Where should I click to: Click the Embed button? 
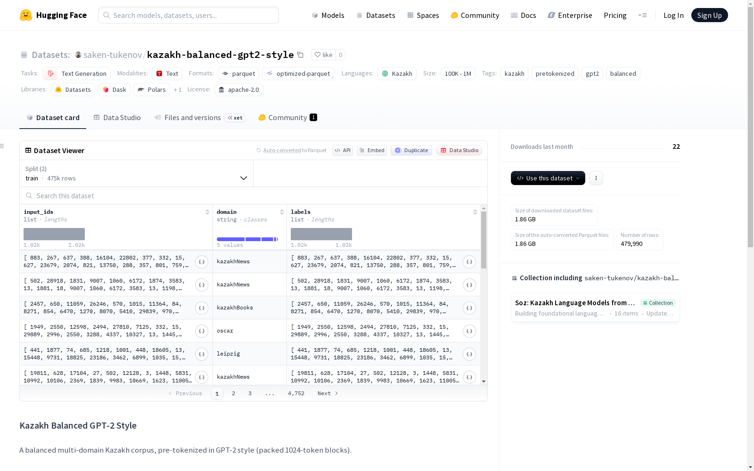[372, 150]
